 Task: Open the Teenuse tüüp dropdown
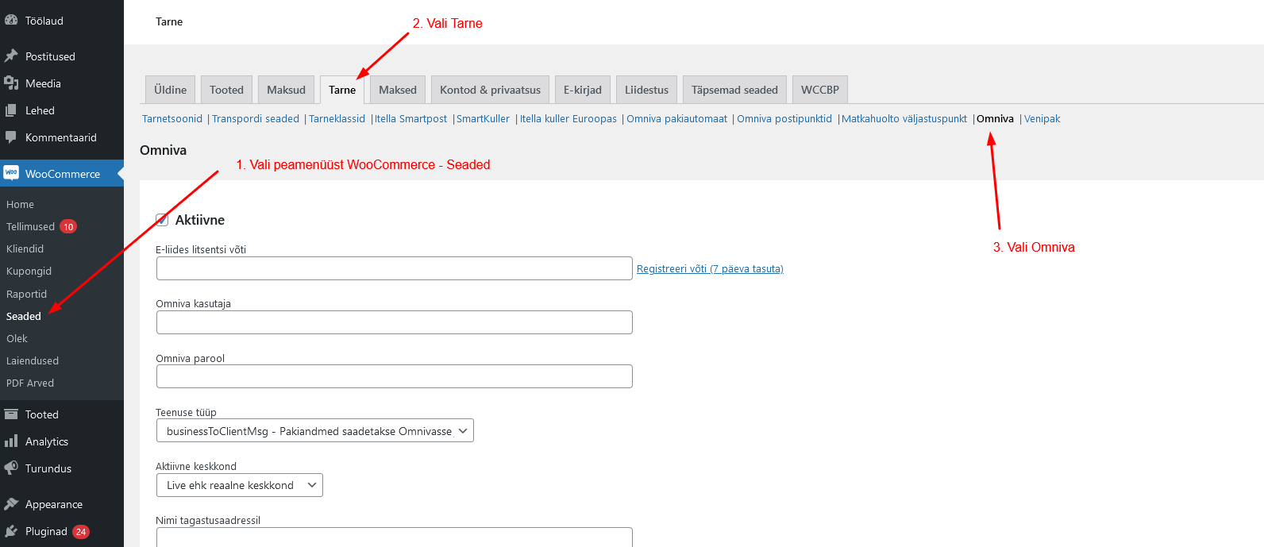click(314, 431)
